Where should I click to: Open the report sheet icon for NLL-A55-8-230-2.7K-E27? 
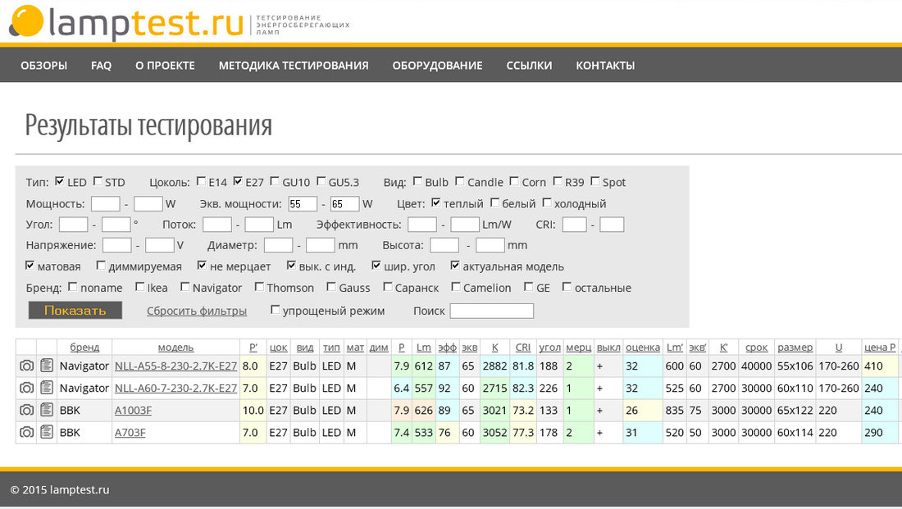[x=47, y=366]
